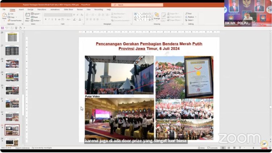Open the Recording tab
Screen dimensions: 272x153
click(x=99, y=9)
